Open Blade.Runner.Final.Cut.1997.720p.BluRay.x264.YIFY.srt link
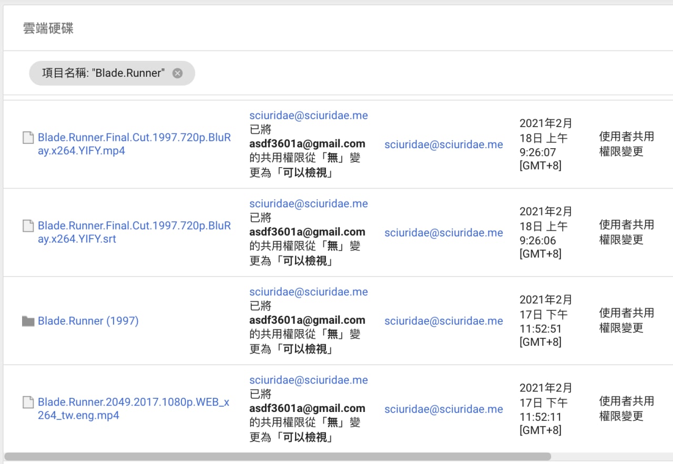 tap(134, 232)
